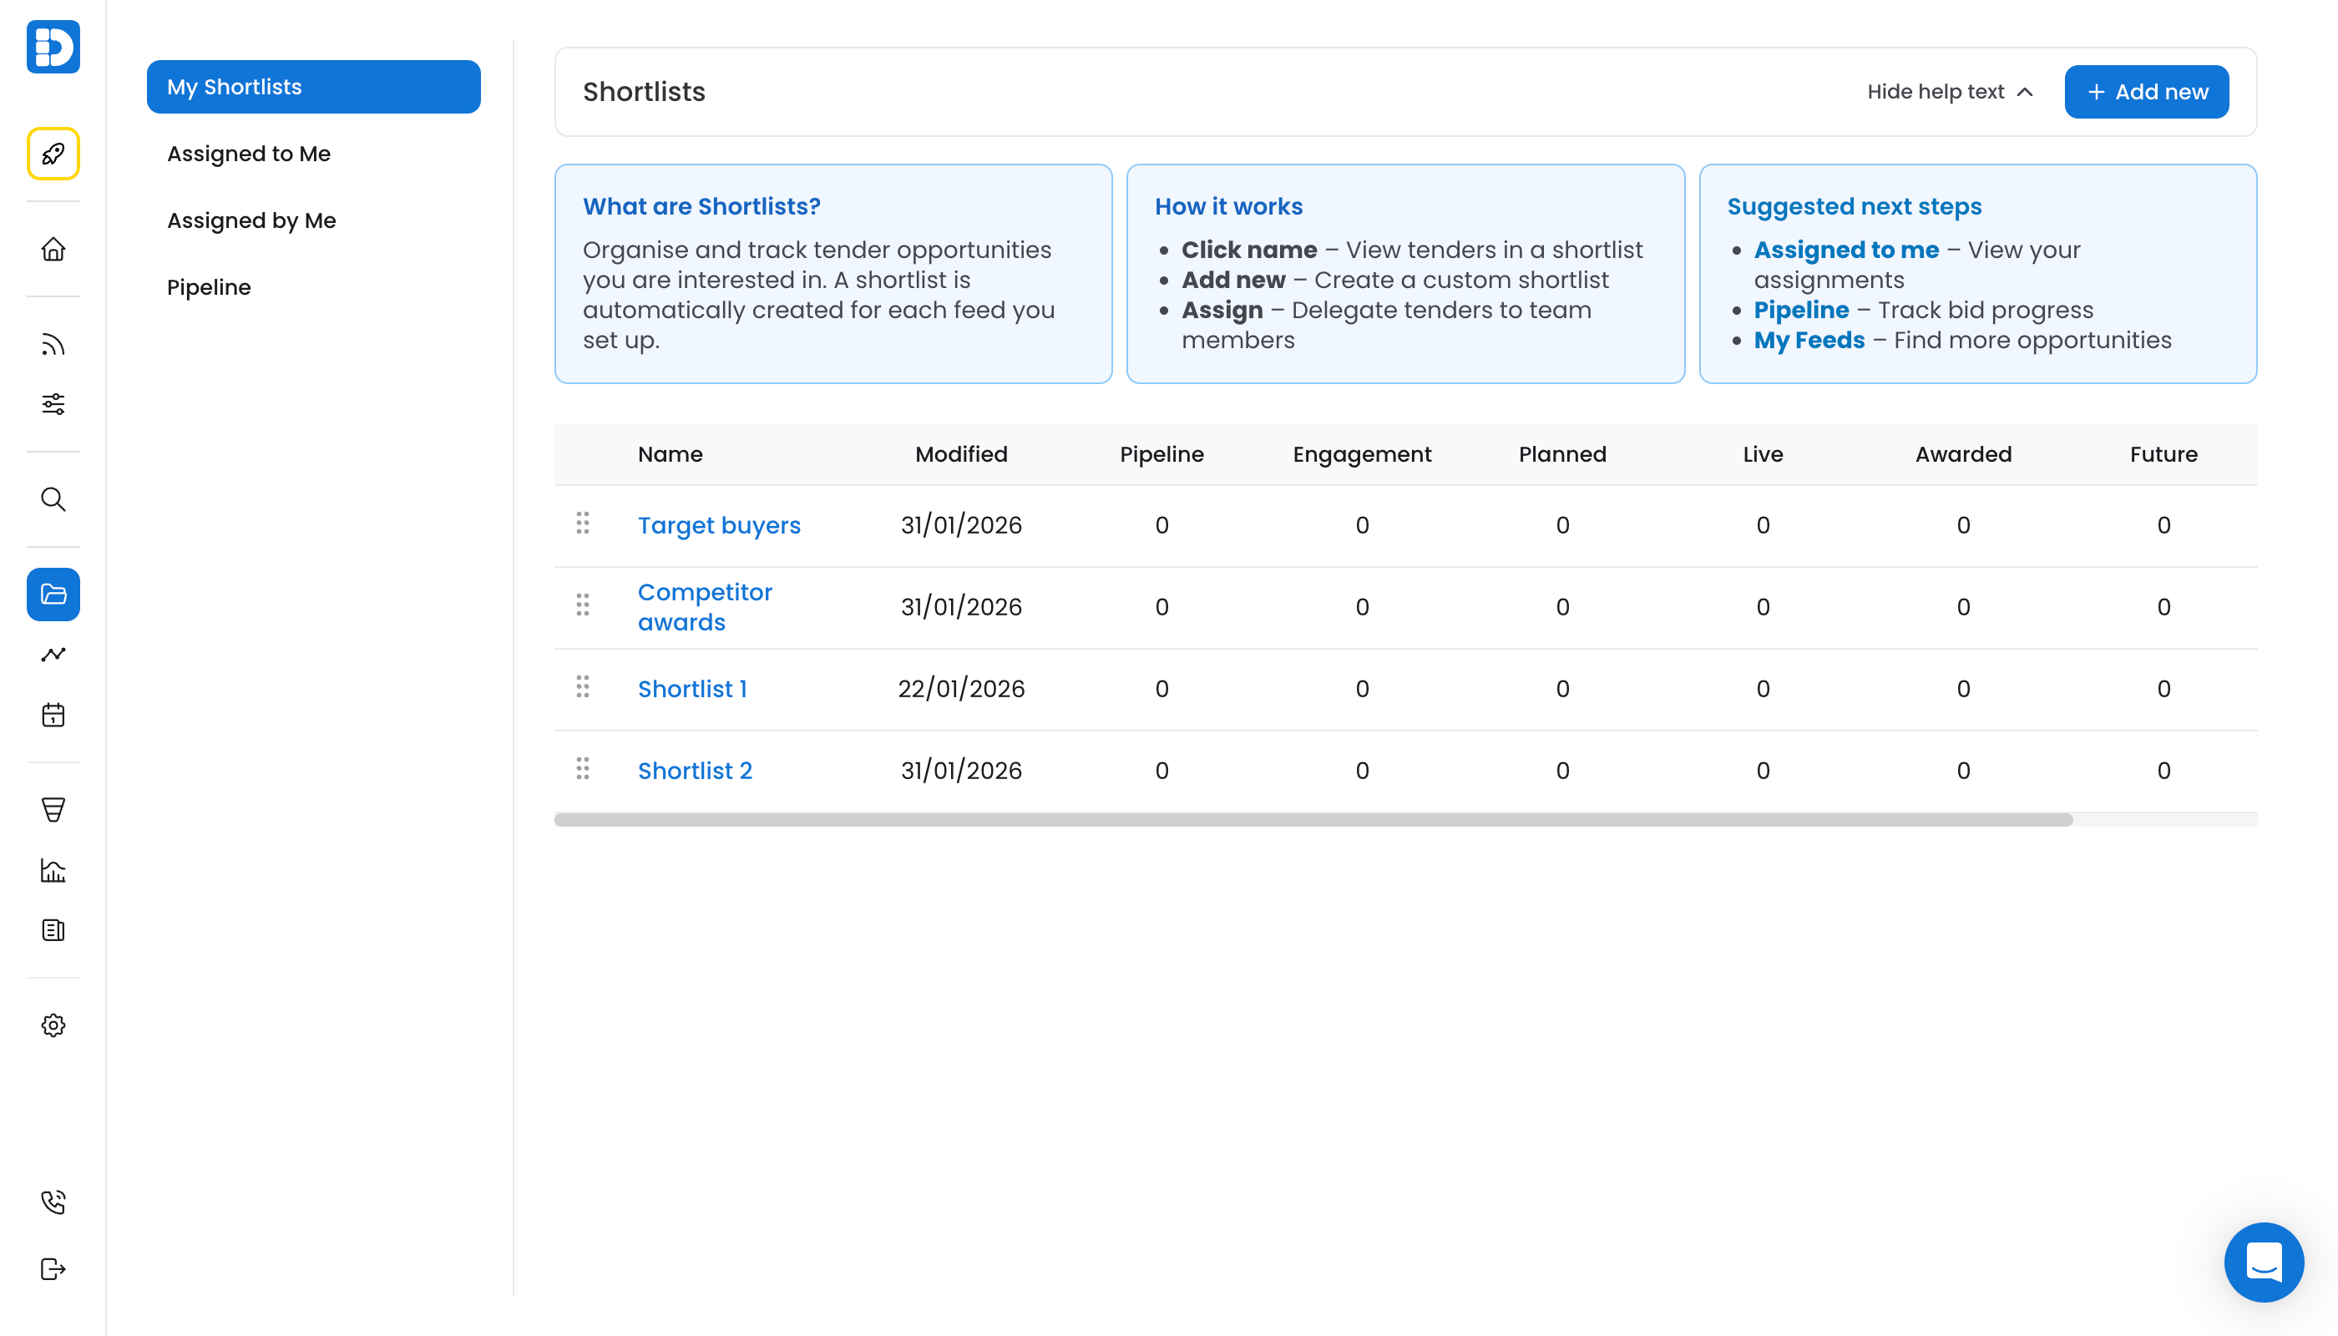Click the horizontal table scrollbar
The image size is (2338, 1336).
tap(1312, 819)
